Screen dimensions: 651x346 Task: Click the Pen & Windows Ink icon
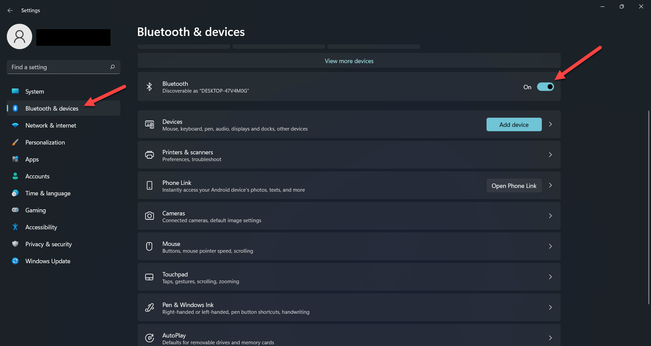point(150,308)
